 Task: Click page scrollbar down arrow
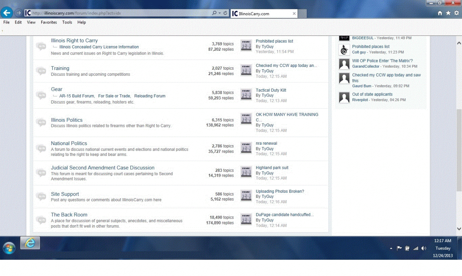[459, 229]
